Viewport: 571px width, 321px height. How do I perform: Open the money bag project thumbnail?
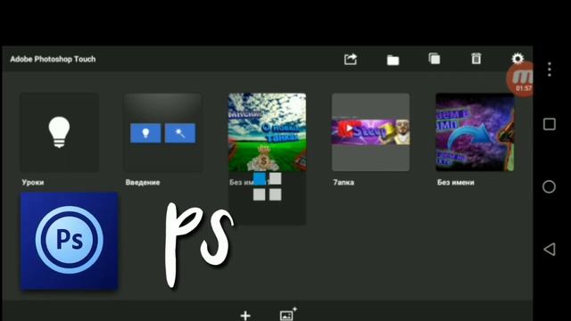[x=267, y=132]
